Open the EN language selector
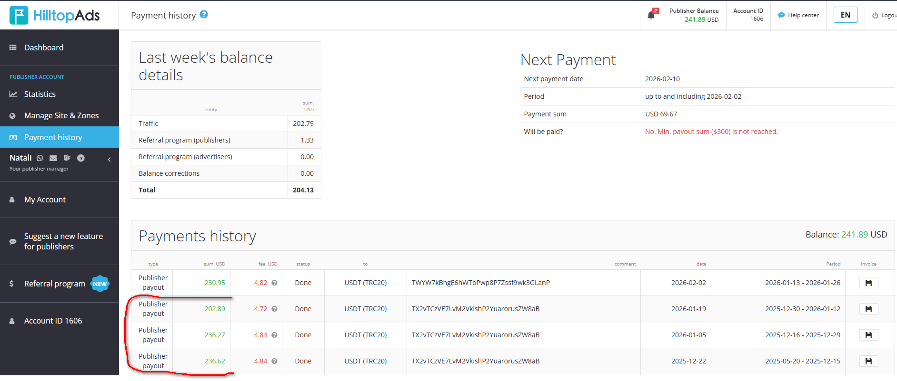 (x=845, y=15)
